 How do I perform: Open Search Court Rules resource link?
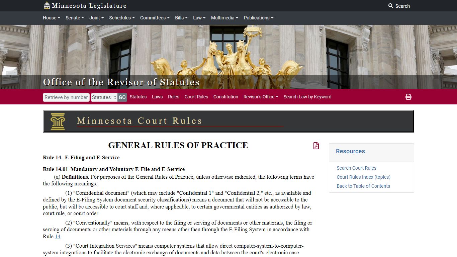coord(356,168)
